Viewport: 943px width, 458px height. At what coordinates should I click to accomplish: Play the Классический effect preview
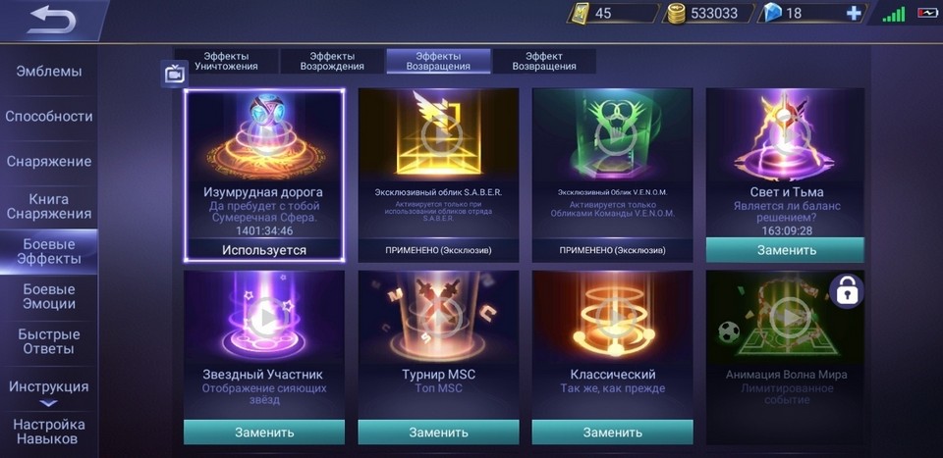[612, 317]
